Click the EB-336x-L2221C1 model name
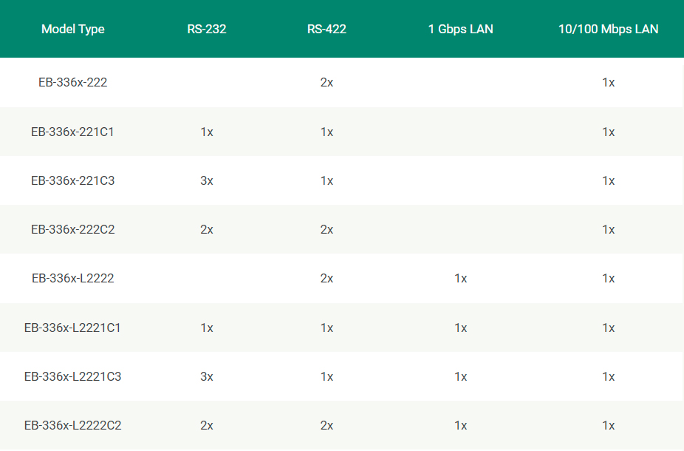The image size is (684, 451). click(x=72, y=328)
